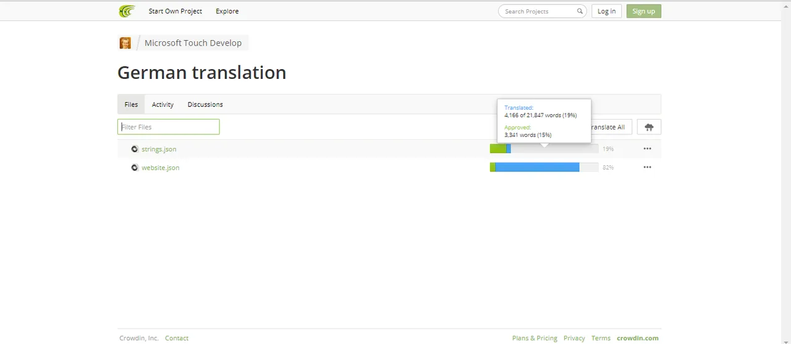Switch to the Files tab

(x=131, y=104)
